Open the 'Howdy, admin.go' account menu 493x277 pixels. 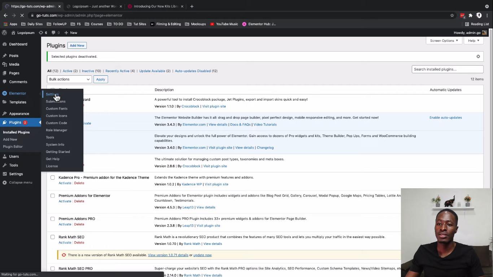(470, 32)
